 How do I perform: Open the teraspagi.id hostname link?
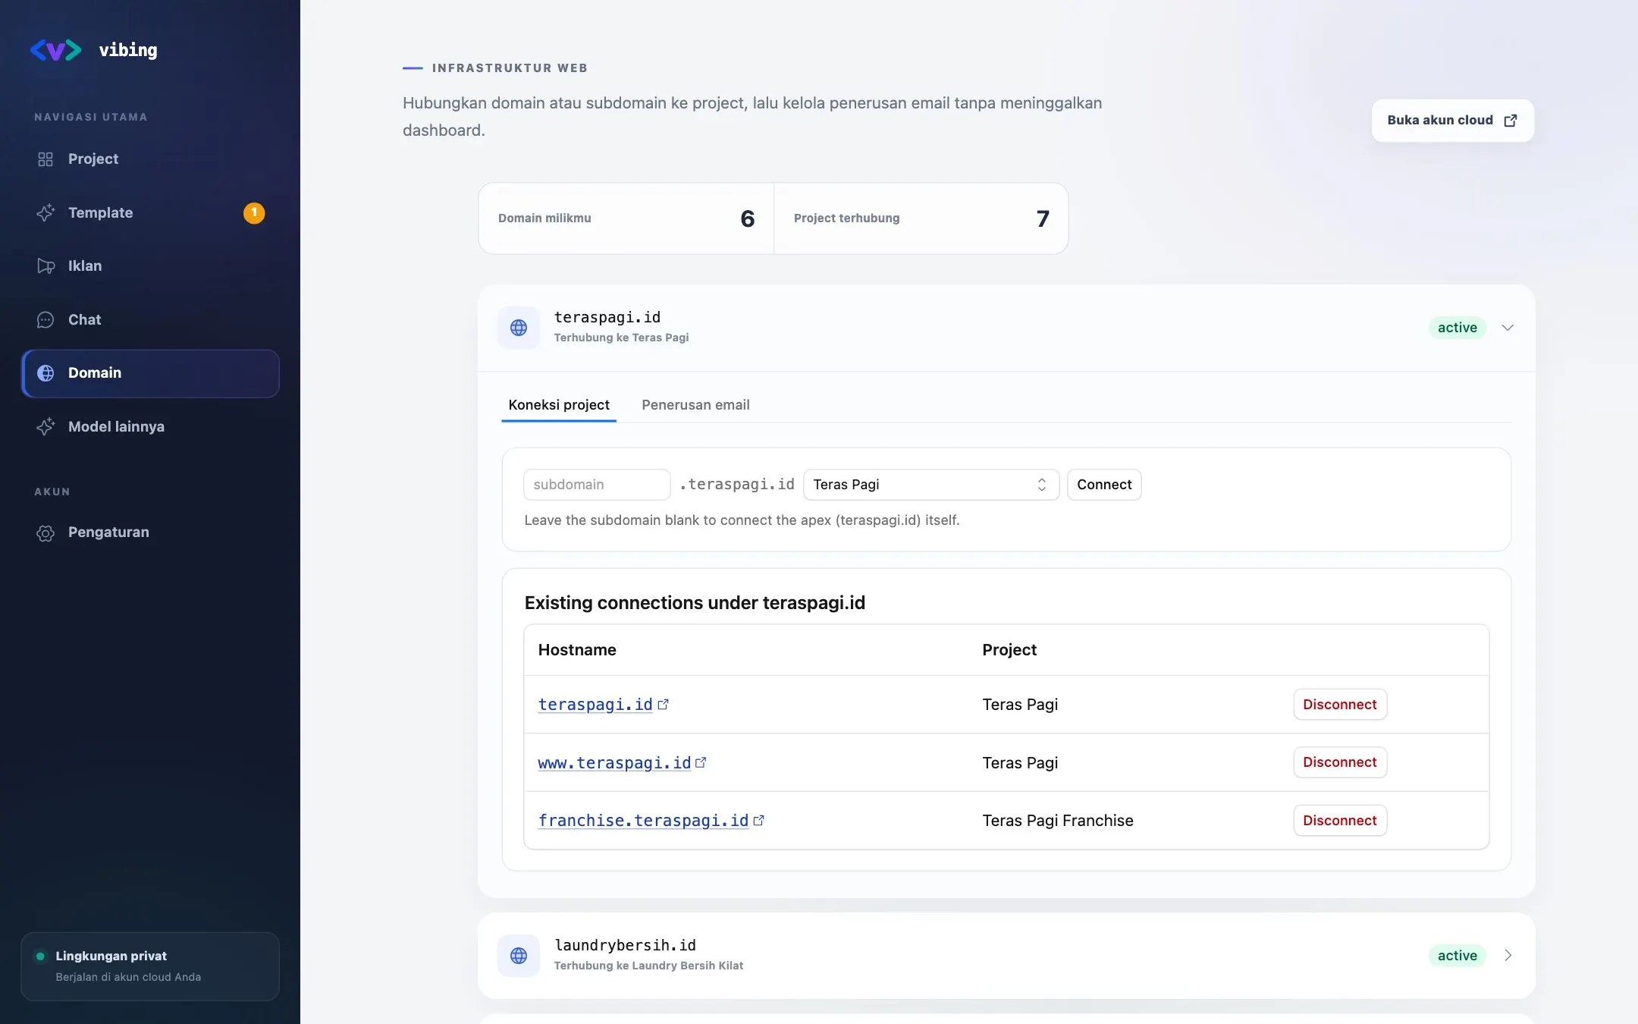pyautogui.click(x=595, y=705)
